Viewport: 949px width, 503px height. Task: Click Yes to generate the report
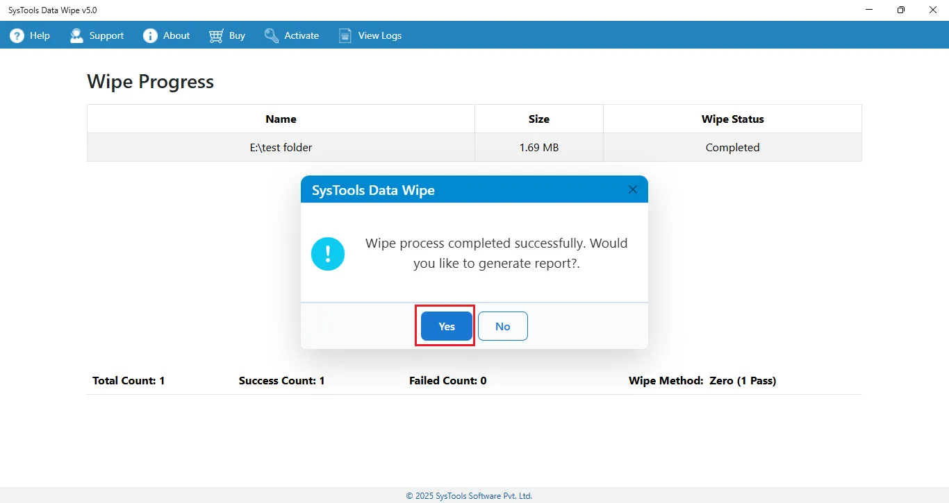[447, 326]
